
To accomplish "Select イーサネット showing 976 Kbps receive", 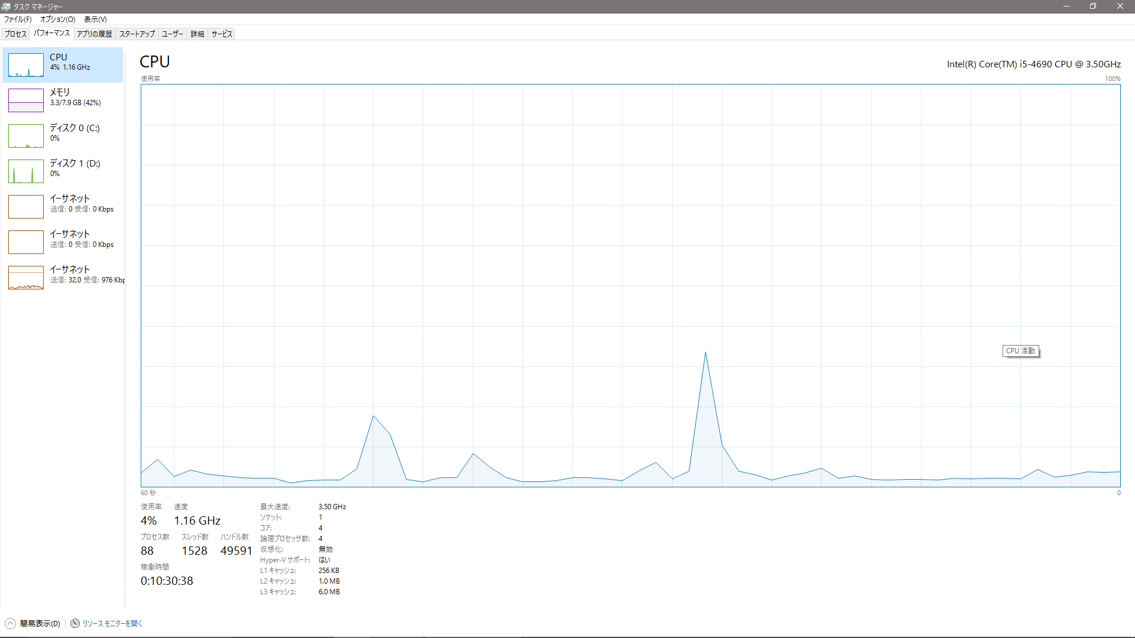I will click(26, 278).
